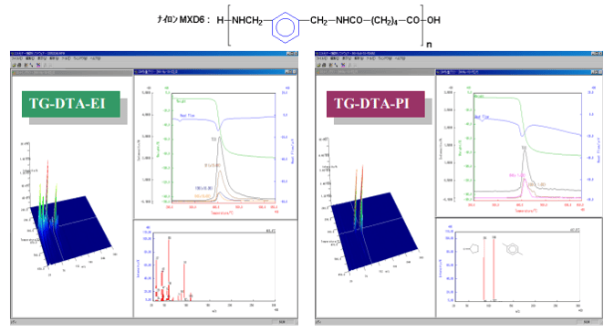Click the blue Heat Flow label in the PI chart
The width and height of the screenshot is (614, 332).
pyautogui.click(x=482, y=117)
